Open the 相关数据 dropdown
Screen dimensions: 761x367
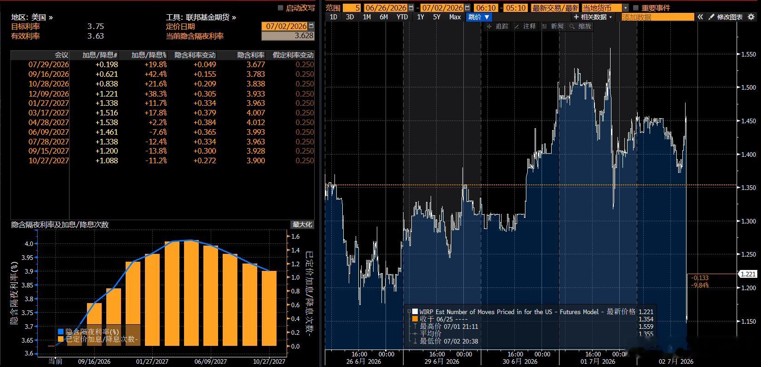point(593,17)
